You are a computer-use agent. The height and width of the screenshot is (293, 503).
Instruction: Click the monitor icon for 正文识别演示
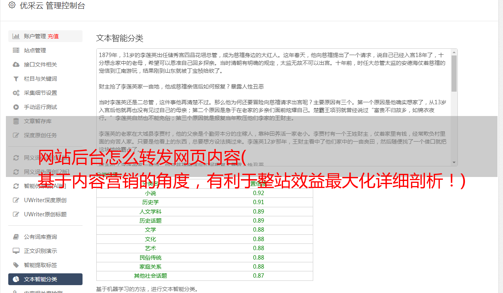click(16, 251)
